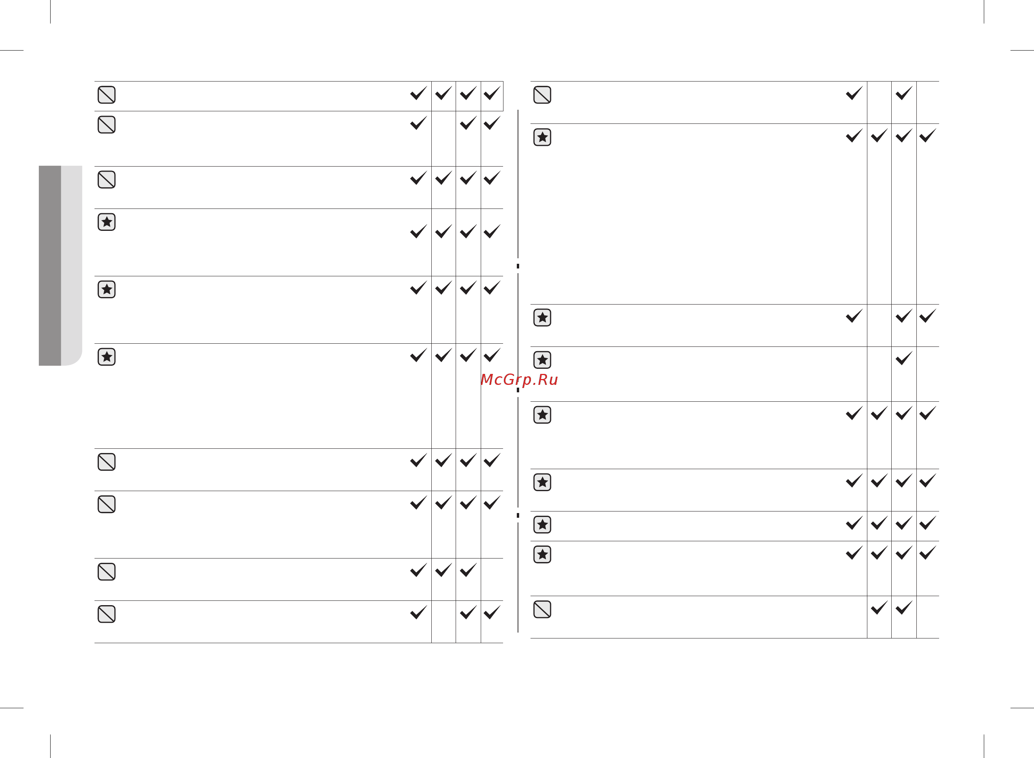The height and width of the screenshot is (758, 1034).
Task: Click the lone checkmark in right table's single-check row
Action: (904, 358)
